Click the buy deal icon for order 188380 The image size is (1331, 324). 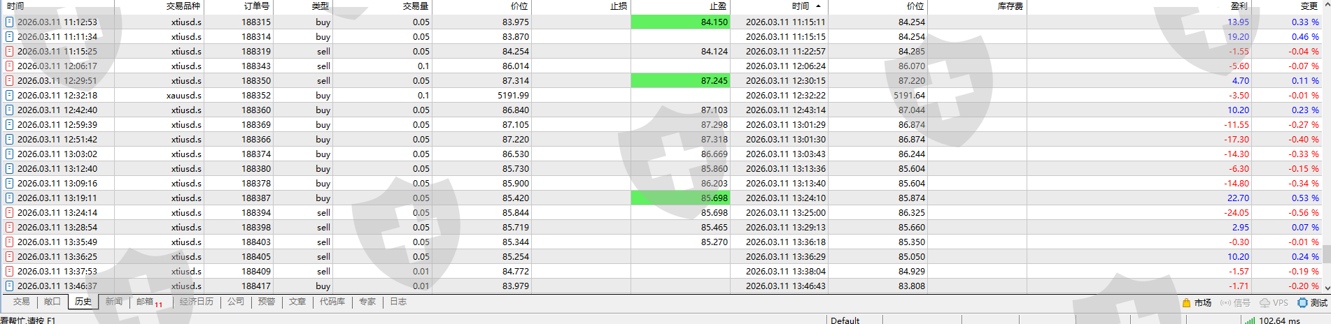10,169
